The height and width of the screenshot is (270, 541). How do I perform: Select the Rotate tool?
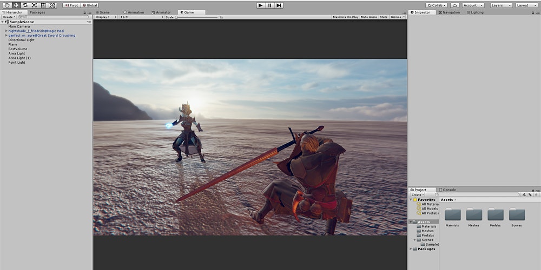coord(25,5)
